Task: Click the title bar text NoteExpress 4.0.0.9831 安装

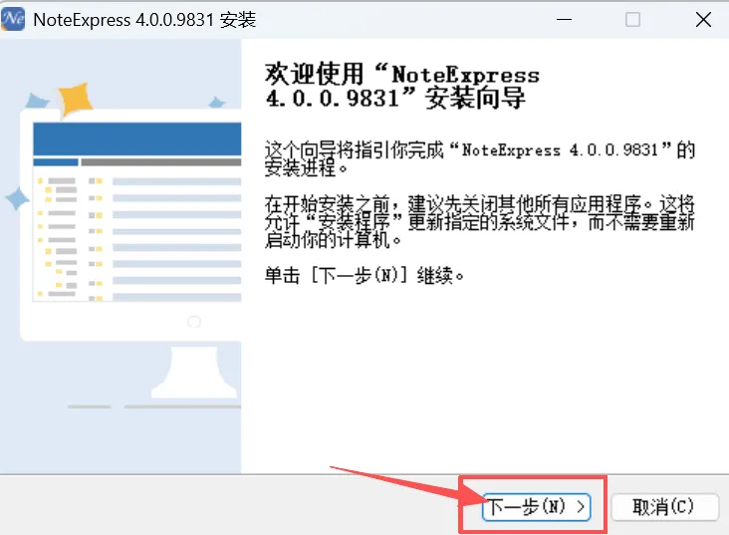Action: [x=144, y=20]
